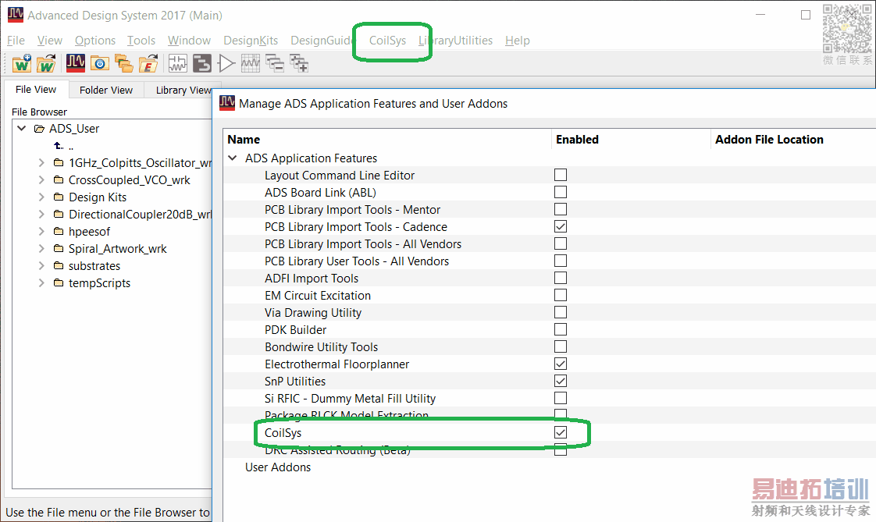The image size is (876, 522).
Task: Expand the DirectionalCoupler20dB_wrk arrow
Action: 41,214
